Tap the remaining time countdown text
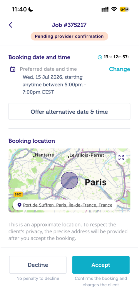Screen dimensions: 139x300 pyautogui.click(x=116, y=57)
